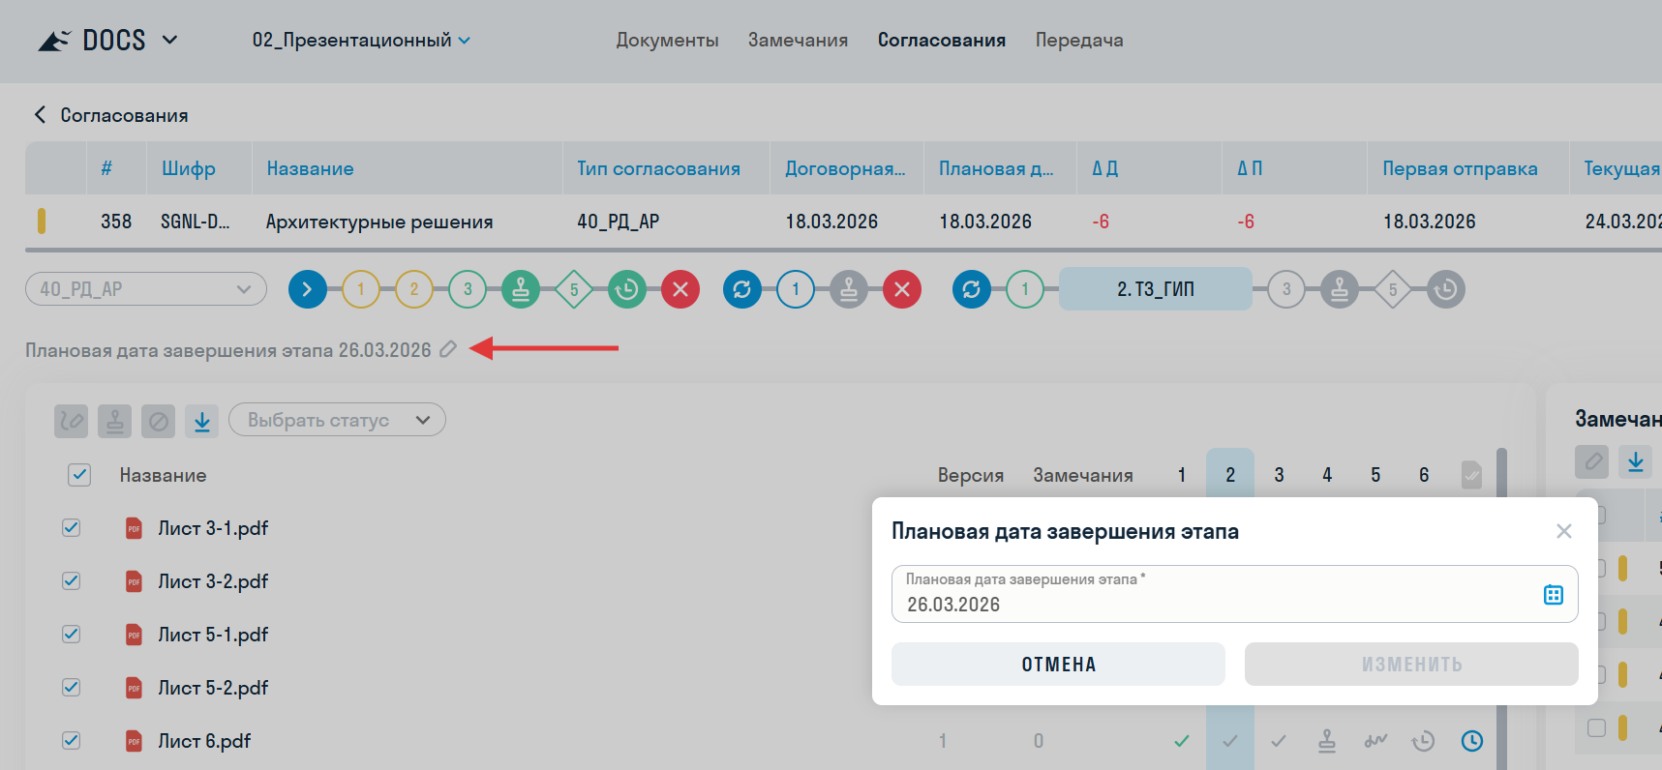Image resolution: width=1662 pixels, height=770 pixels.
Task: Click the reject circle-slash icon in the documents toolbar
Action: click(x=159, y=421)
